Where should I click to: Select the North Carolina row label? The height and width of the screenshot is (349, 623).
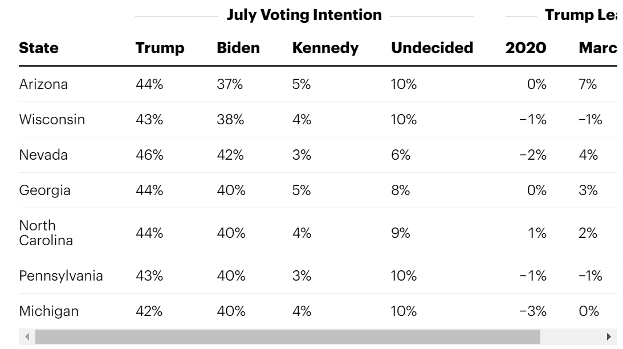46,233
